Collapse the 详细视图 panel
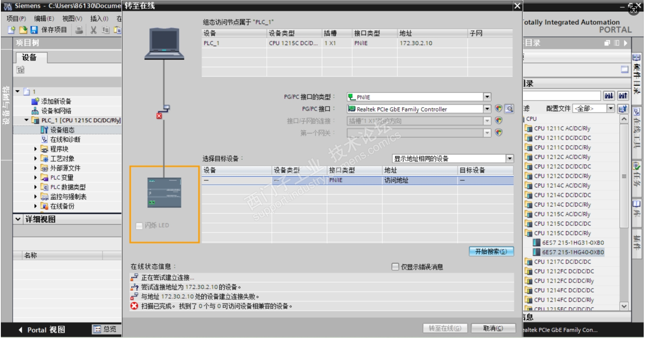This screenshot has width=645, height=338. (18, 220)
